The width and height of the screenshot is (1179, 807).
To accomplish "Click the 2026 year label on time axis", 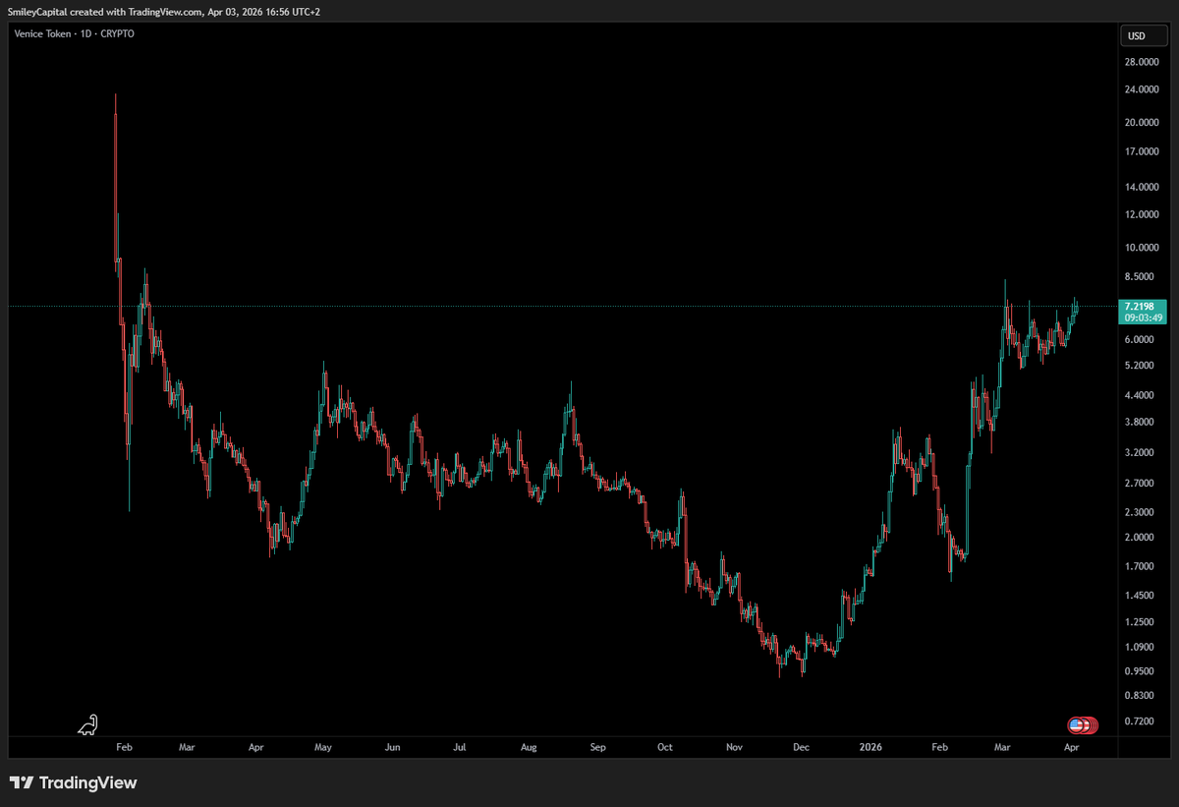I will 870,747.
